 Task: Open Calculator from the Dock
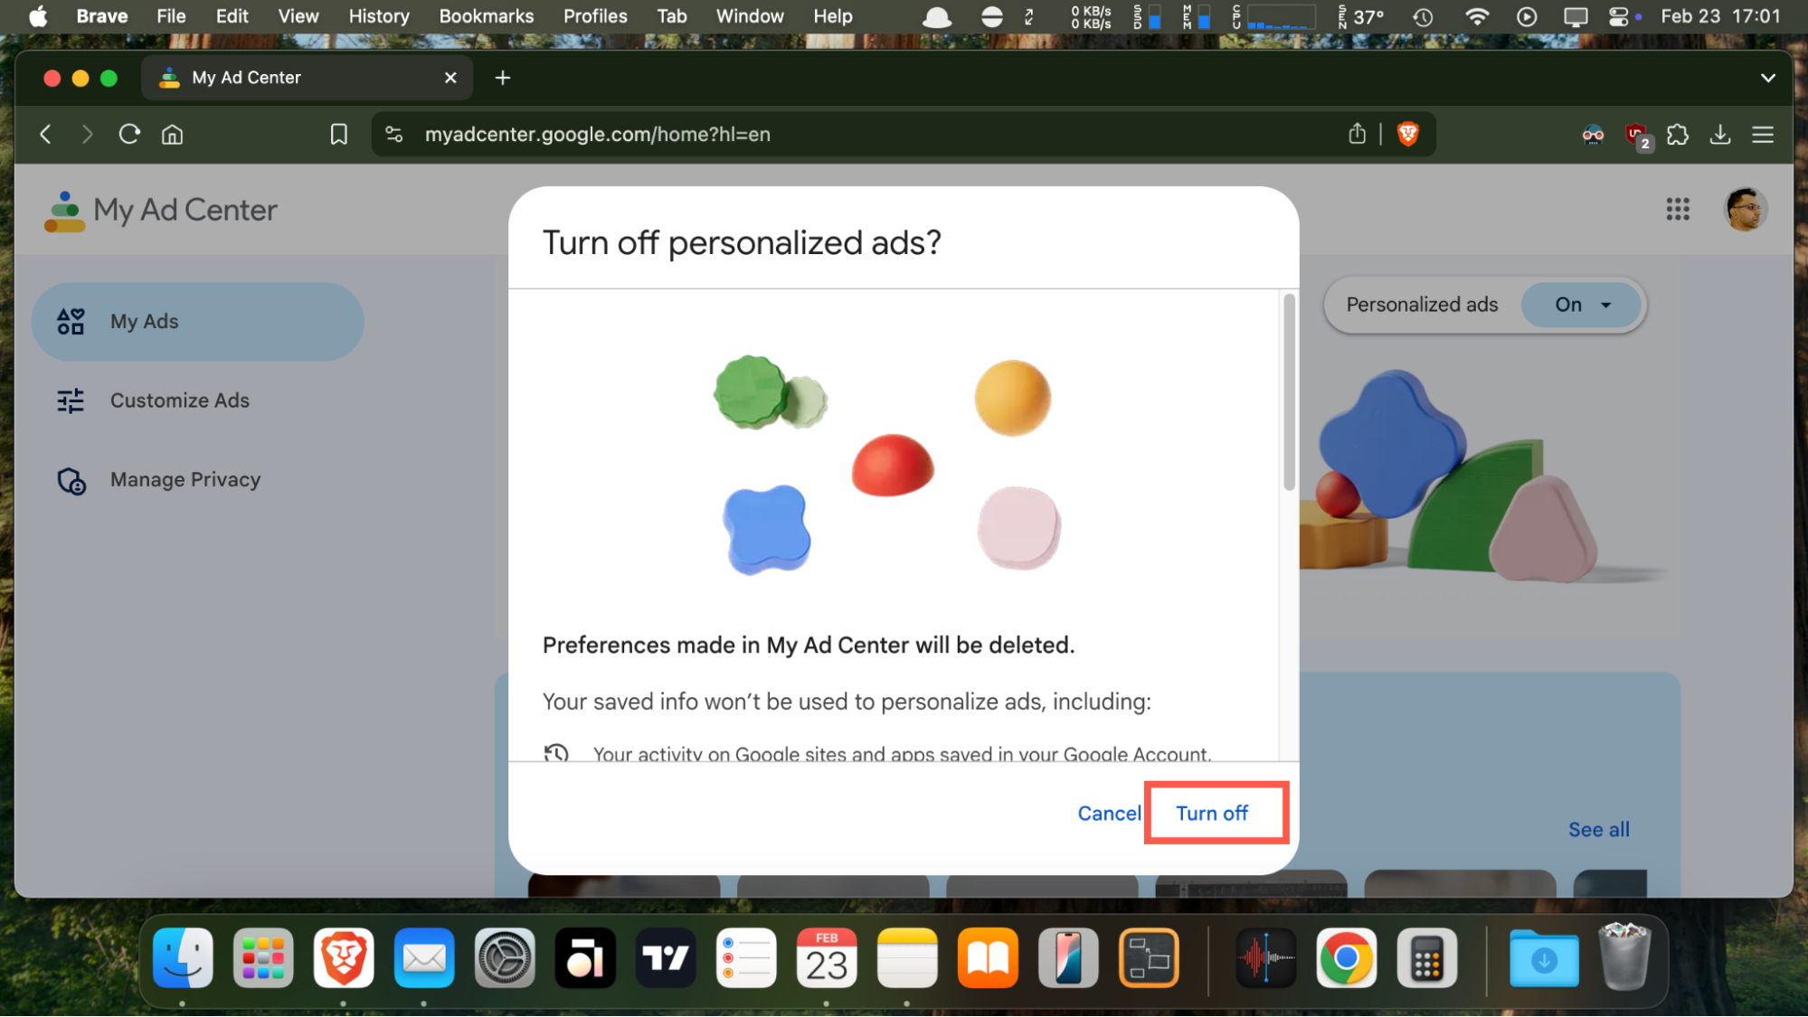[x=1426, y=957]
